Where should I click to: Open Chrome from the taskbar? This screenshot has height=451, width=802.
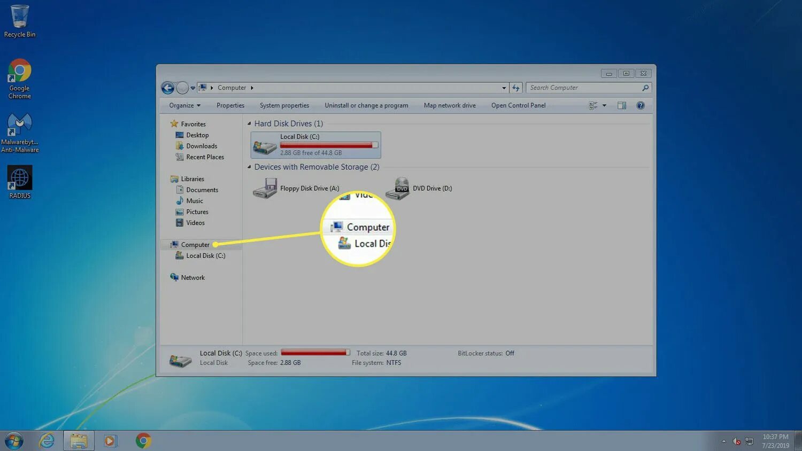[x=143, y=441]
